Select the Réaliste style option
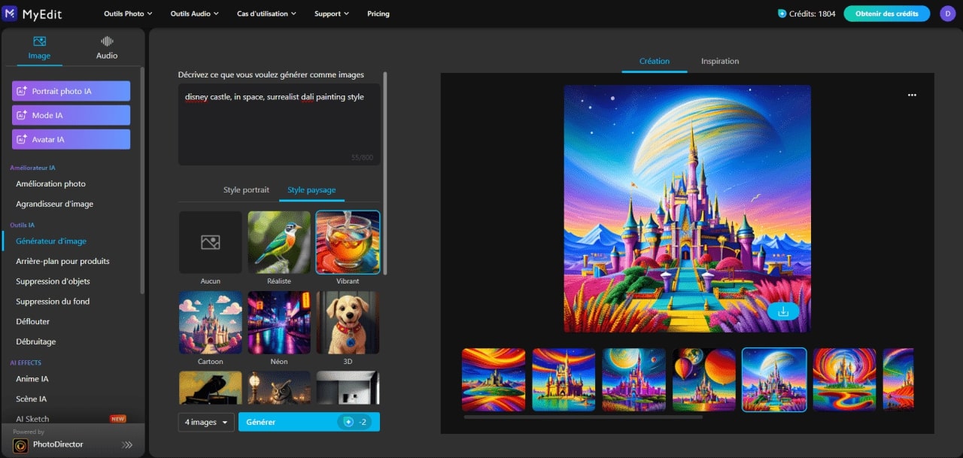963x458 pixels. (278, 241)
